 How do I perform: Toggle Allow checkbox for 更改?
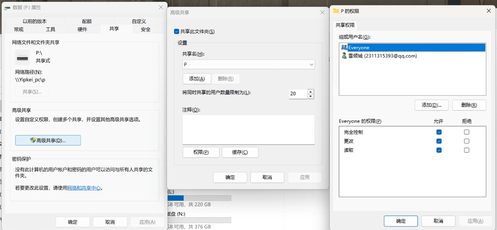439,141
